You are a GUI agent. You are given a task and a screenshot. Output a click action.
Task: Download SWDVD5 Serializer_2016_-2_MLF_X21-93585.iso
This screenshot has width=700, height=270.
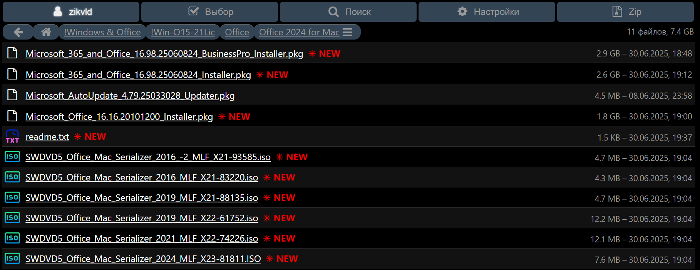coord(148,157)
